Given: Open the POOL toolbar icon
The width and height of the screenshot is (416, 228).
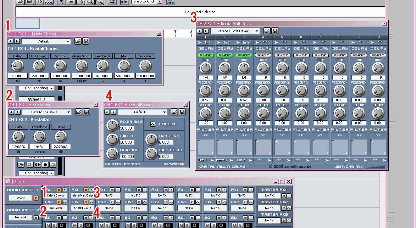Looking at the screenshot, I should pos(49,2).
